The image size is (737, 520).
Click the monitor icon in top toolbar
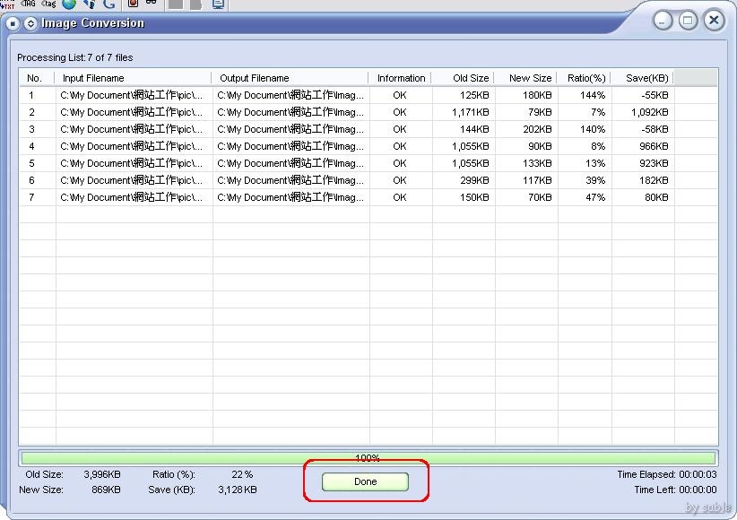(219, 4)
